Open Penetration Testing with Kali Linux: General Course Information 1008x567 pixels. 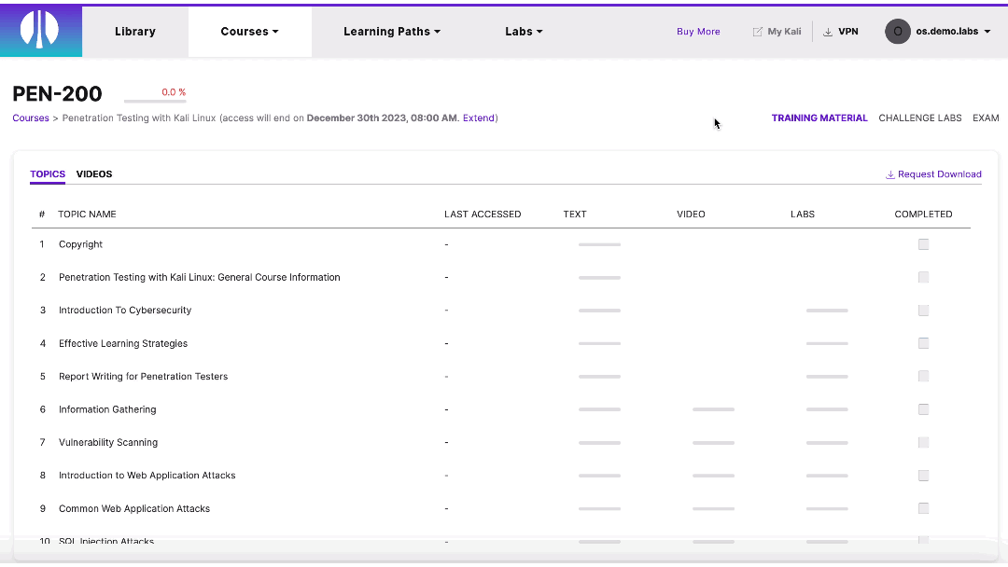tap(200, 277)
